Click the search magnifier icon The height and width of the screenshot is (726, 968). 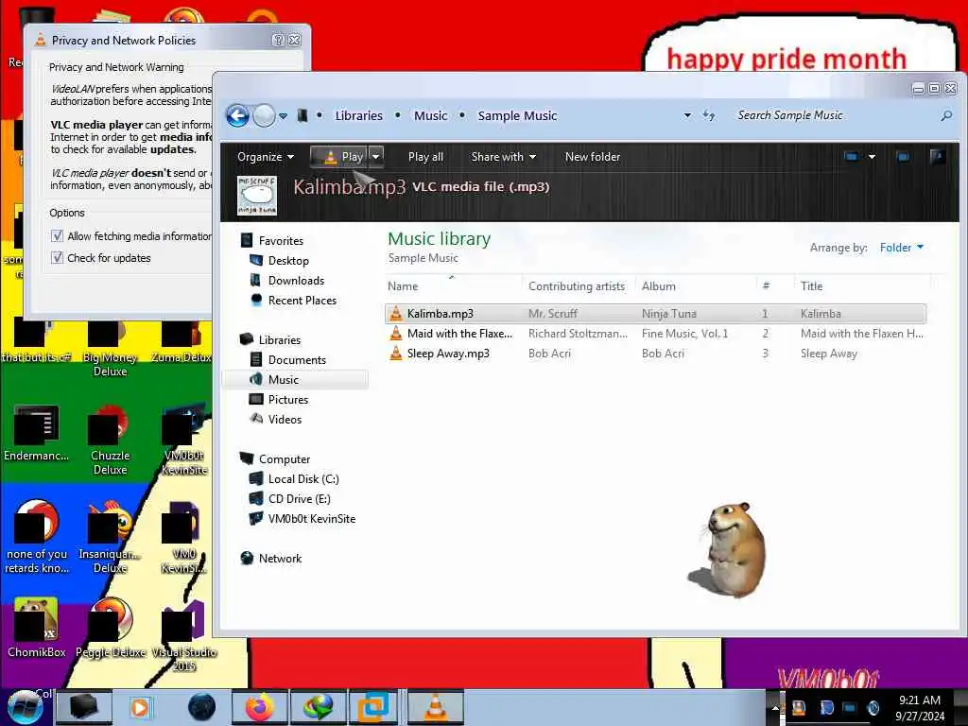pyautogui.click(x=945, y=115)
